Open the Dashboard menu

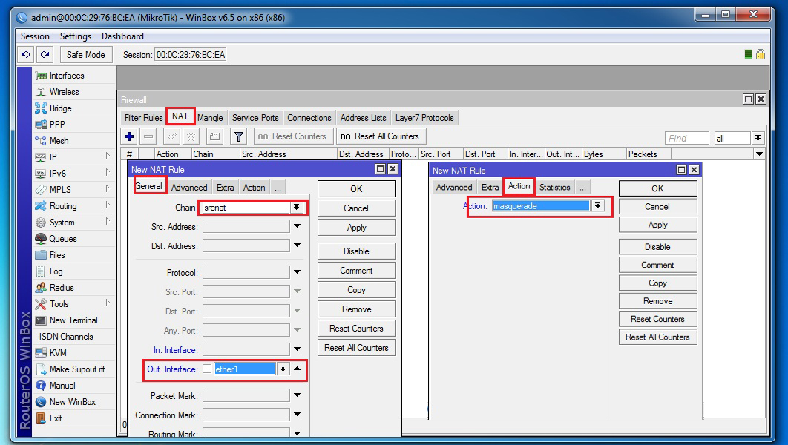(122, 36)
